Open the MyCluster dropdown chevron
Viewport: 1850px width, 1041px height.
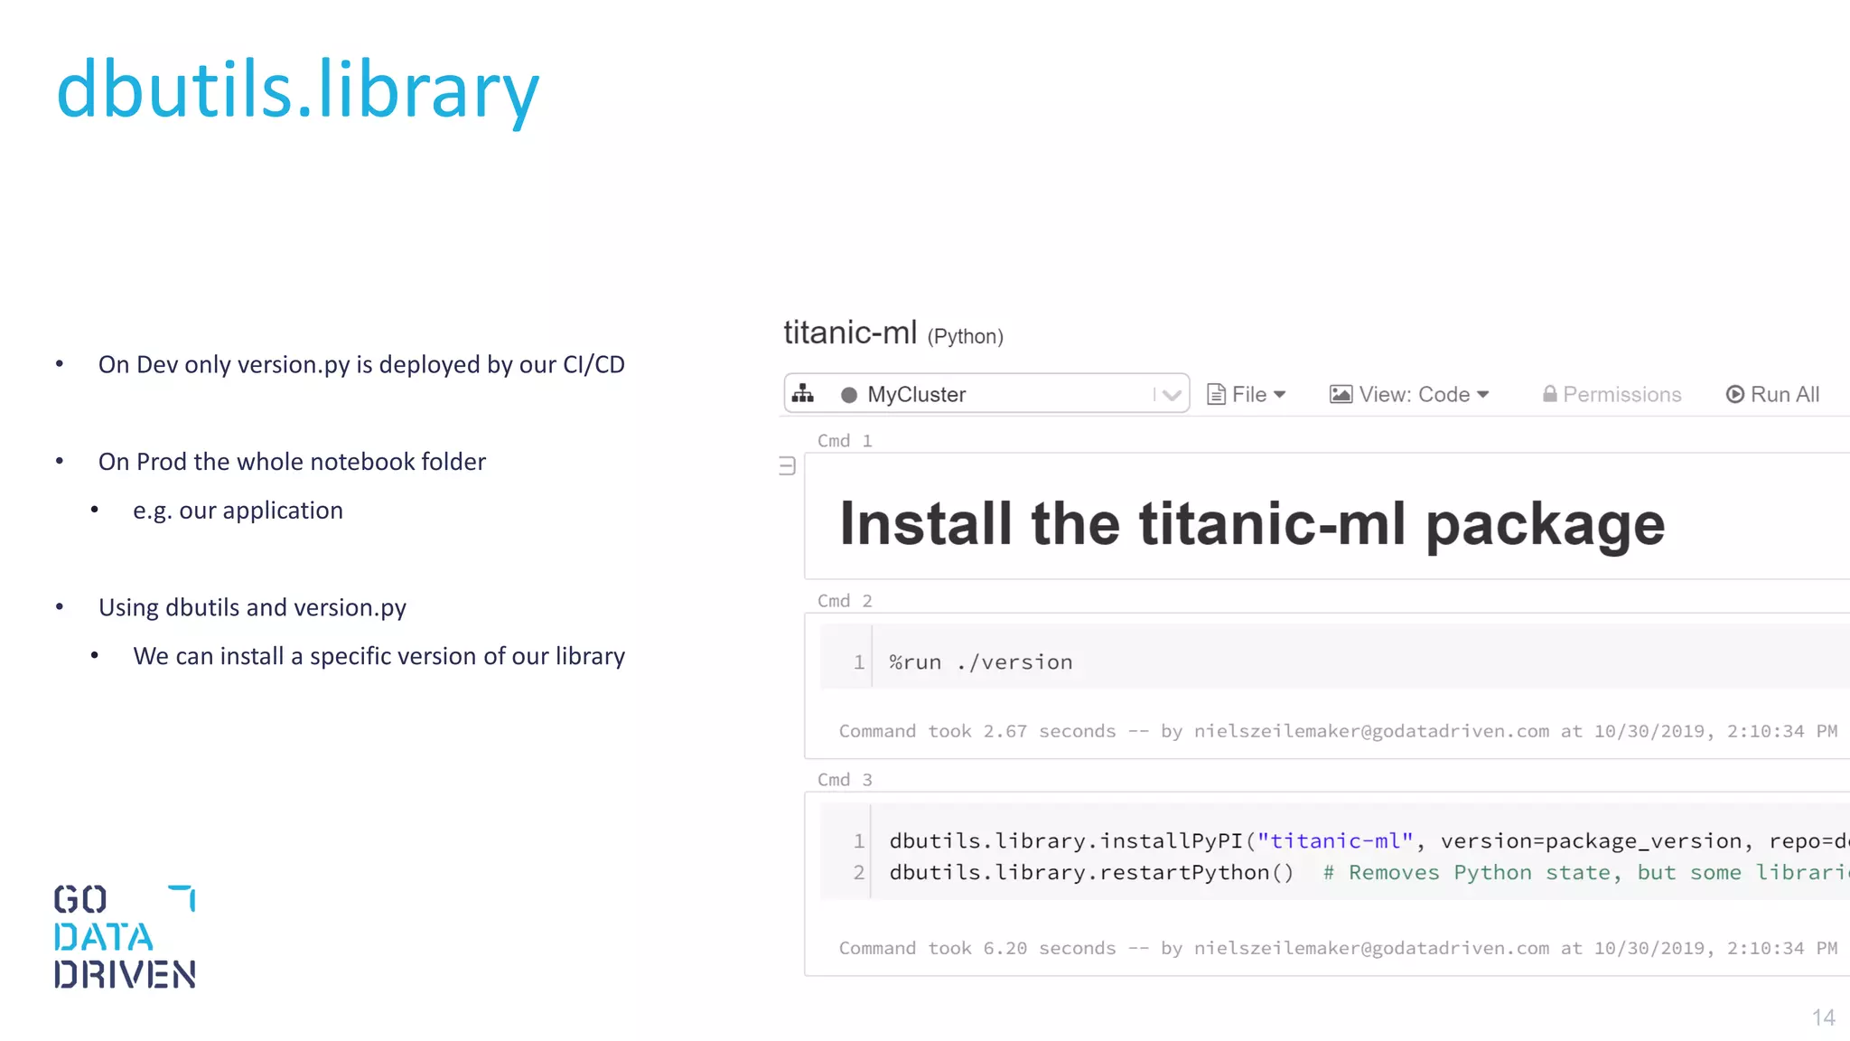point(1172,395)
